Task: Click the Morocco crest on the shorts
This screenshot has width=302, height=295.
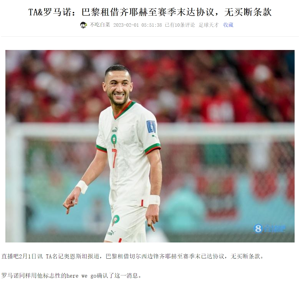Action: click(116, 220)
